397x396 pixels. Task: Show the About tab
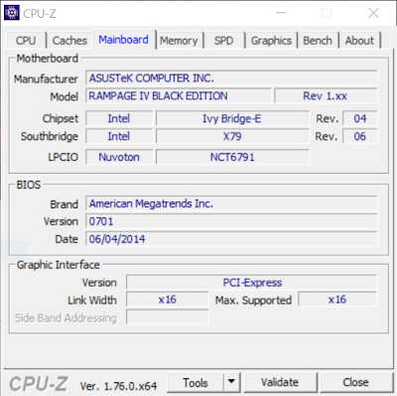tap(359, 41)
